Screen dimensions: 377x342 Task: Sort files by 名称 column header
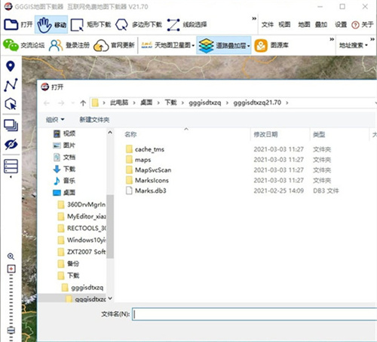tap(130, 135)
